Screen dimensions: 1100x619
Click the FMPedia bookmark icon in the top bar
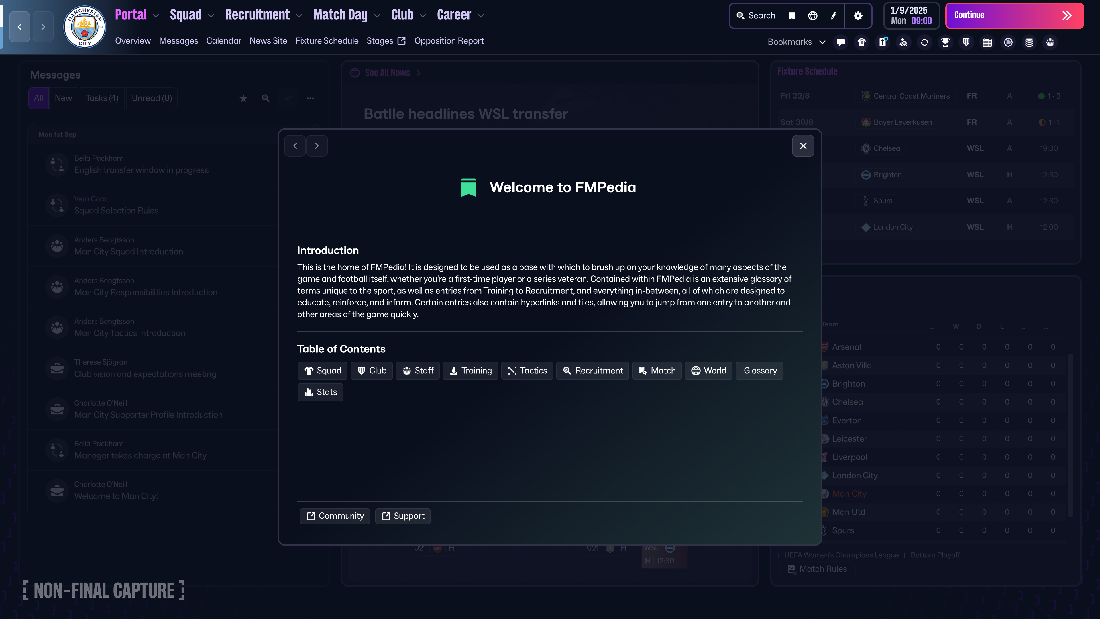pos(792,16)
